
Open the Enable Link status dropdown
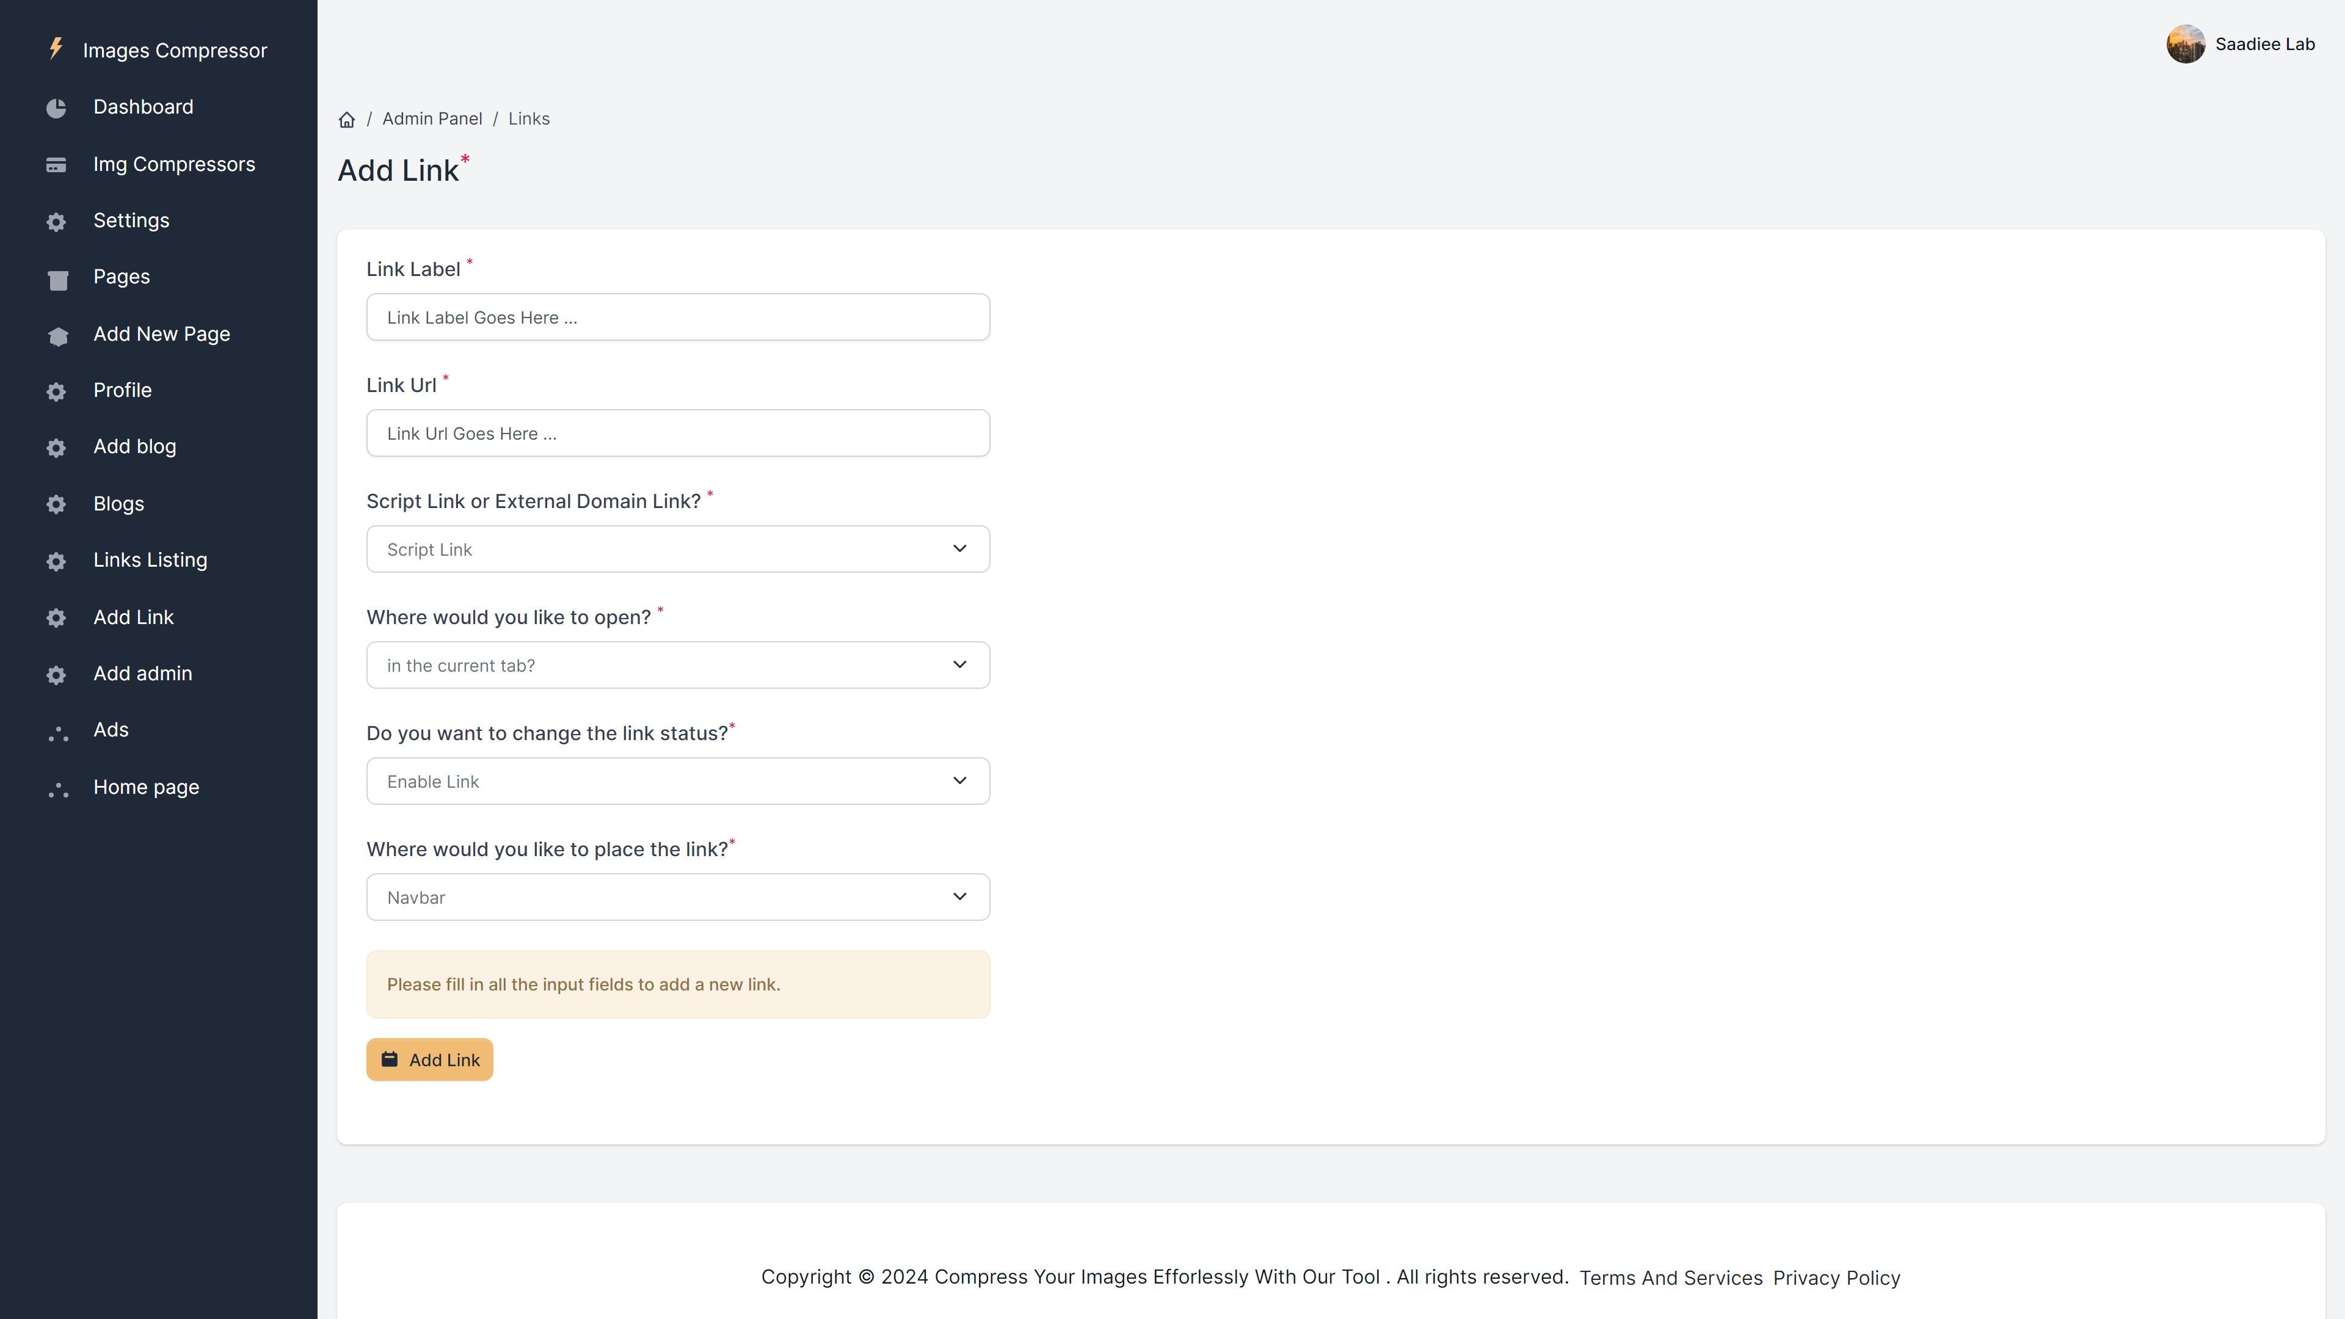(677, 781)
